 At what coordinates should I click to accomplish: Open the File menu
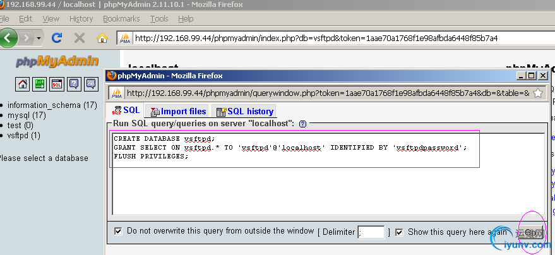(4, 19)
